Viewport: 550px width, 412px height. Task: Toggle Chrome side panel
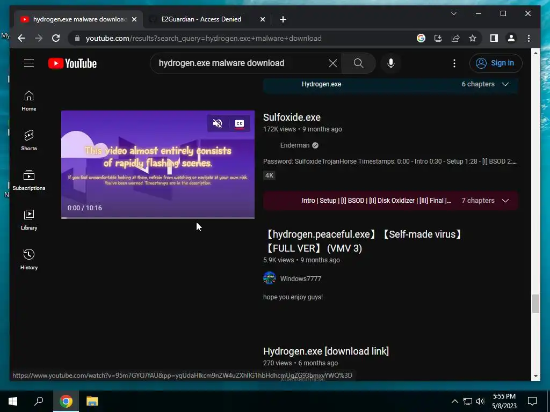click(x=494, y=38)
